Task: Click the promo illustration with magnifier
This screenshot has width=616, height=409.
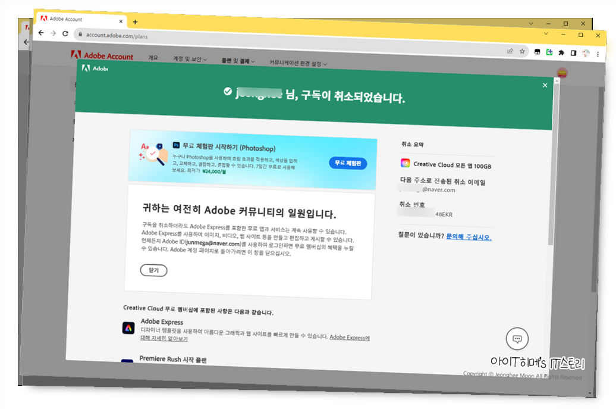Action: click(153, 154)
